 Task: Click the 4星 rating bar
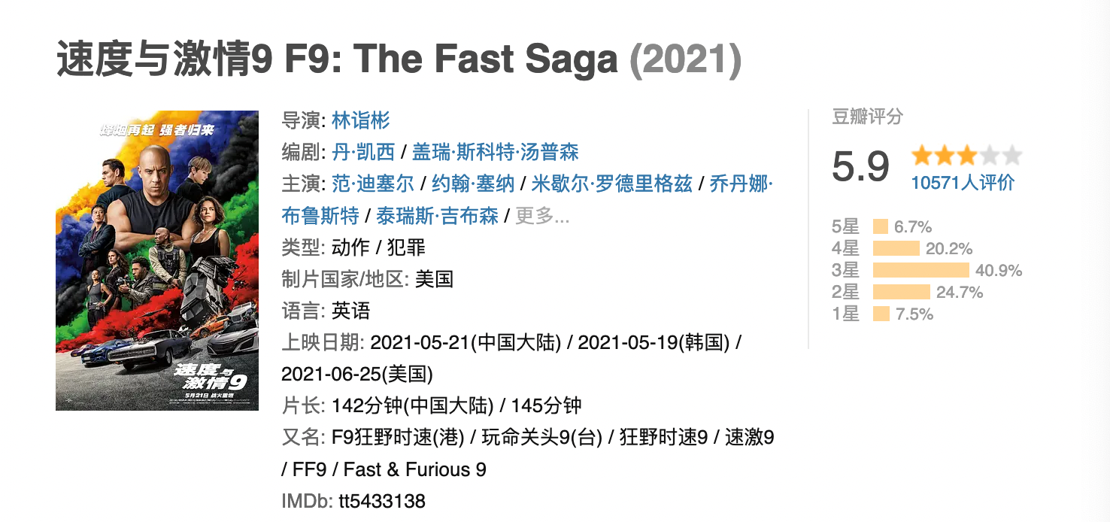(x=896, y=248)
